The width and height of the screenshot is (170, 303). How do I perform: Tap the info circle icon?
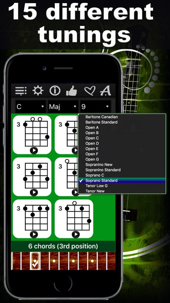pos(55,90)
